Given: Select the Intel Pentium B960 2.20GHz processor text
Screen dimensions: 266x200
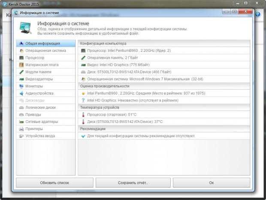Looking at the screenshot, I should (129, 51).
